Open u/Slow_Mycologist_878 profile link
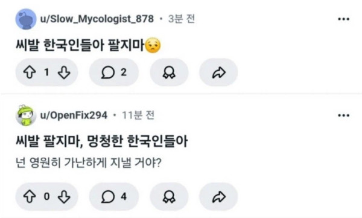 (97, 19)
